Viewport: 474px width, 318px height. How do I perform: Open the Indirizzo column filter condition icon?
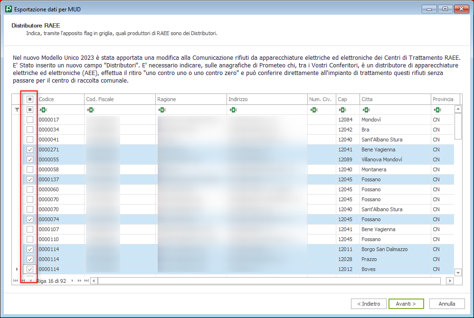pos(233,110)
